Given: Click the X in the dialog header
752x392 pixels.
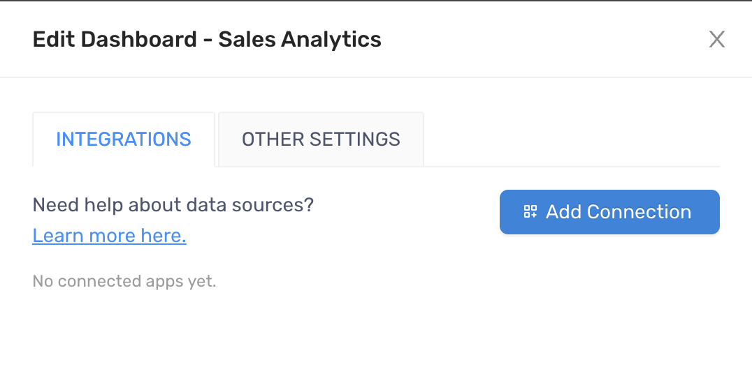Looking at the screenshot, I should click(716, 39).
